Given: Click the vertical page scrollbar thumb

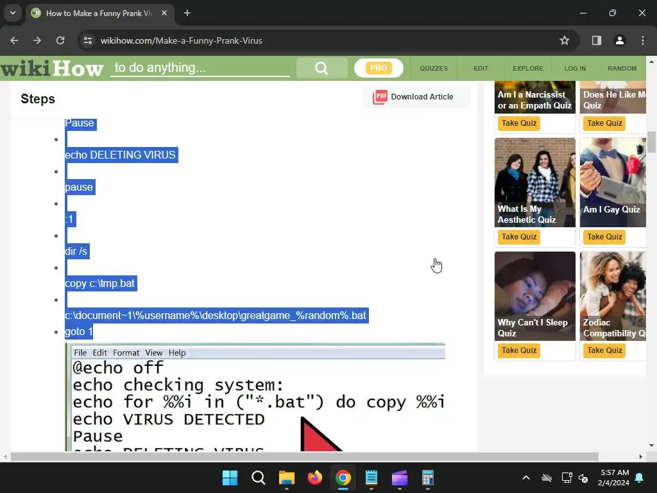Looking at the screenshot, I should point(651,143).
